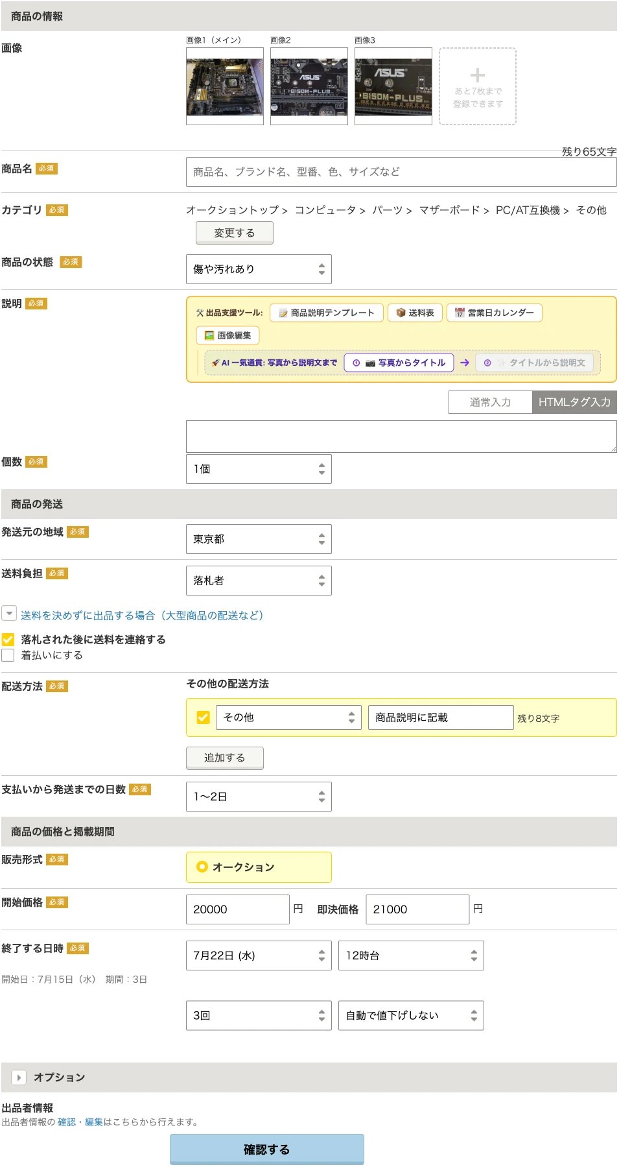The width and height of the screenshot is (619, 1167).
Task: Select the main image 画像1 thumbnail
Action: pyautogui.click(x=225, y=86)
